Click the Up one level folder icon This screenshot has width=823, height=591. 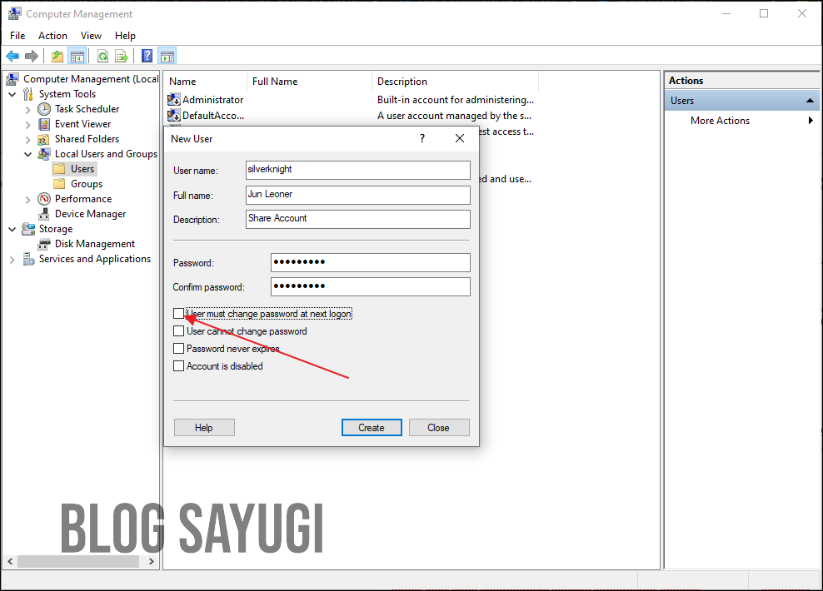pyautogui.click(x=57, y=56)
